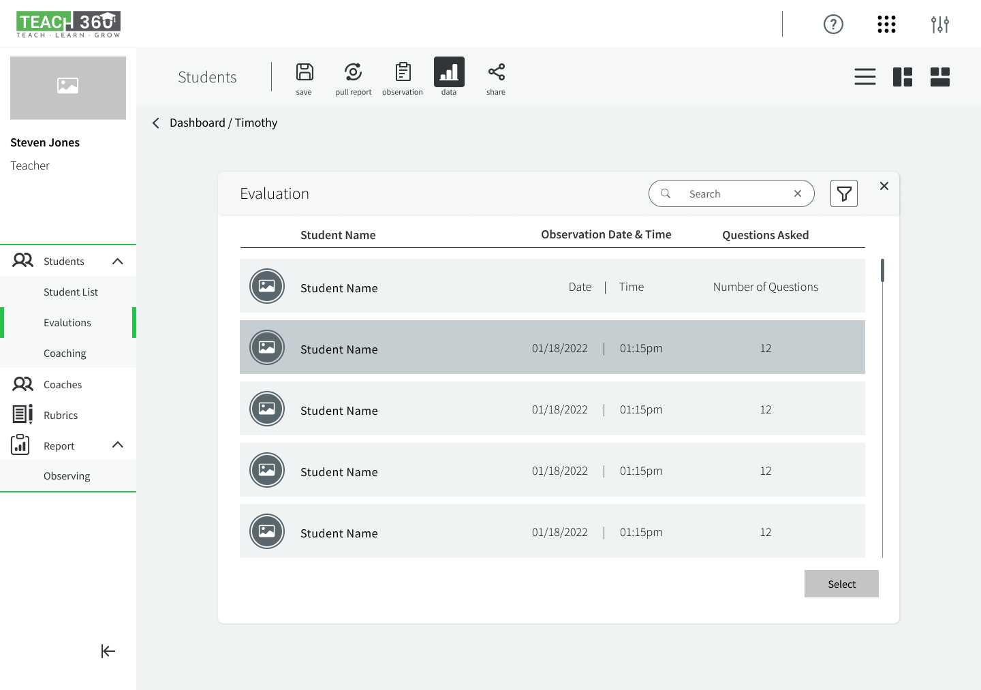Click the Steven Jones name label
The image size is (981, 690).
[x=45, y=142]
